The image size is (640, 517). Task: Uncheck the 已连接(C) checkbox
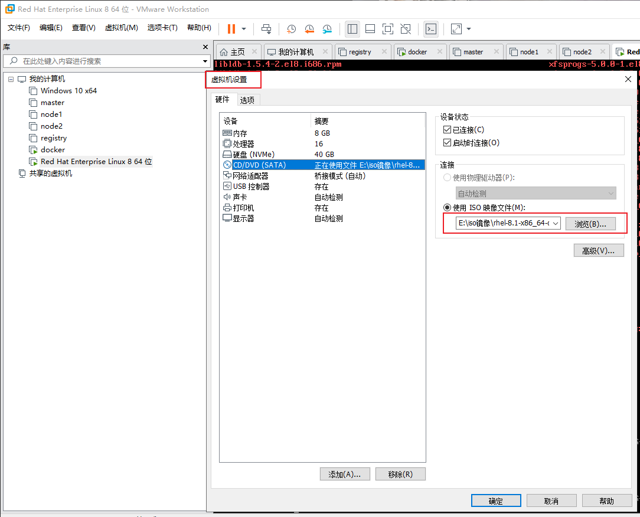[447, 129]
